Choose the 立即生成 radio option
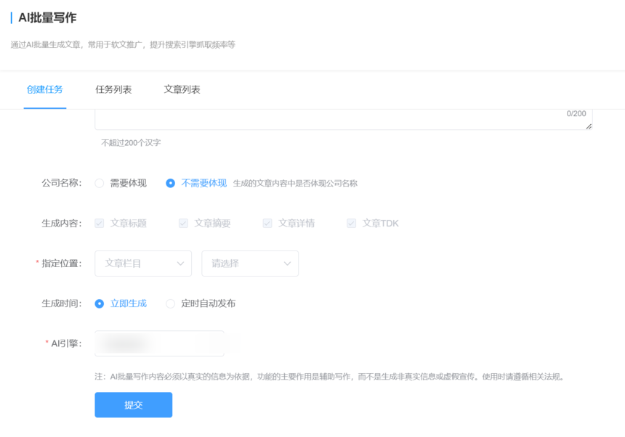This screenshot has width=625, height=437. pos(100,303)
